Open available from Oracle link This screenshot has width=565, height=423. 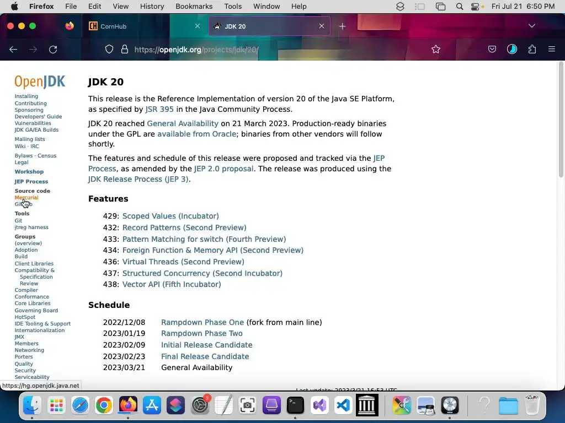pos(197,134)
